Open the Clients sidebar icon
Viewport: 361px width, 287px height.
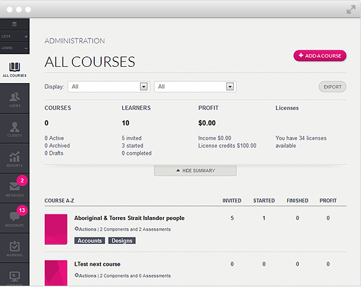(14, 127)
